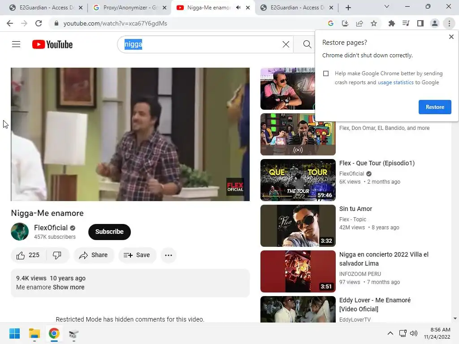The width and height of the screenshot is (459, 344).
Task: Dislike the video with thumbs down
Action: tap(57, 255)
